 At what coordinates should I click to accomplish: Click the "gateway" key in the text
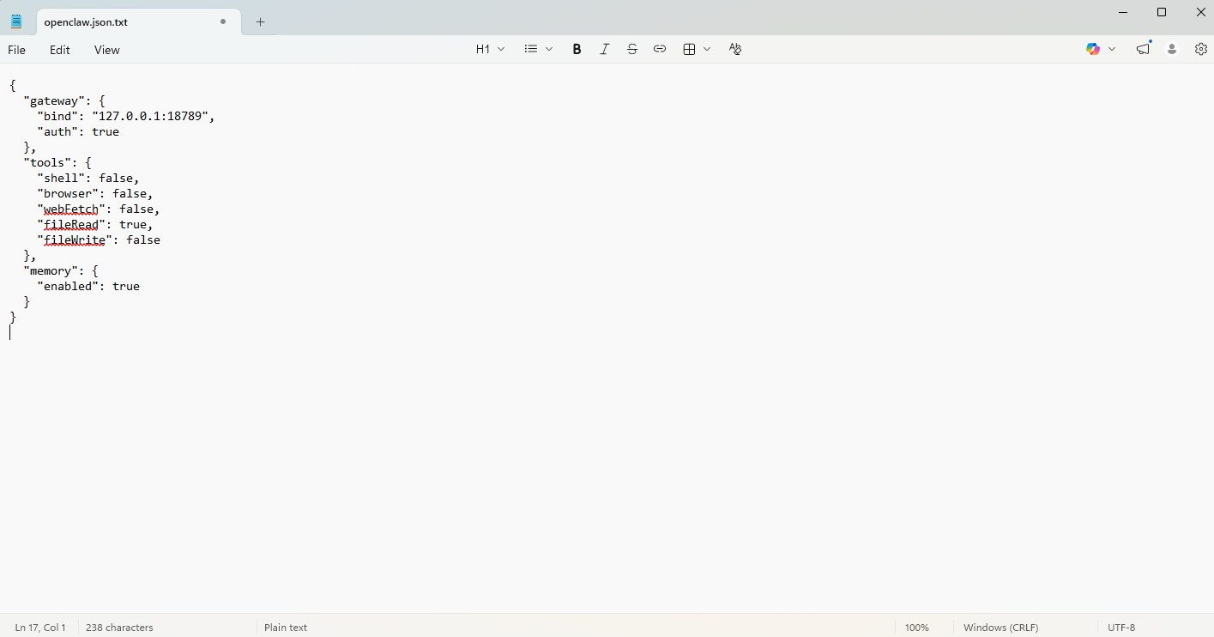click(x=54, y=100)
